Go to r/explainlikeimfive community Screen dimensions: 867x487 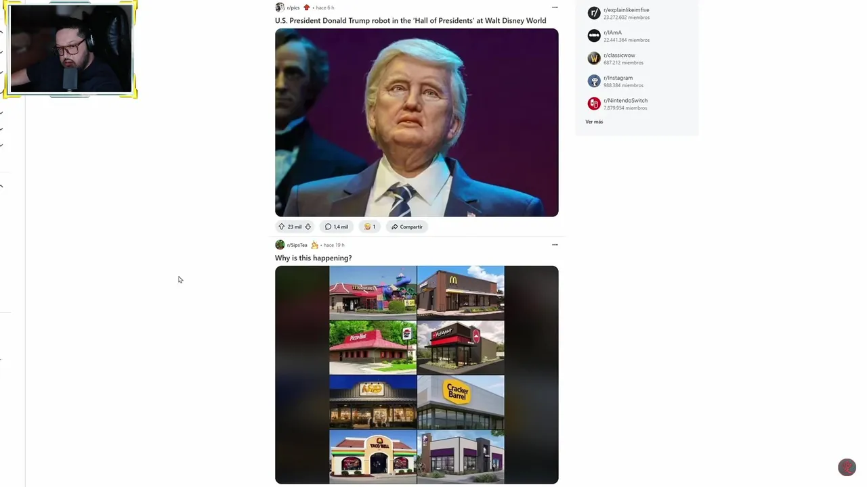pyautogui.click(x=626, y=10)
